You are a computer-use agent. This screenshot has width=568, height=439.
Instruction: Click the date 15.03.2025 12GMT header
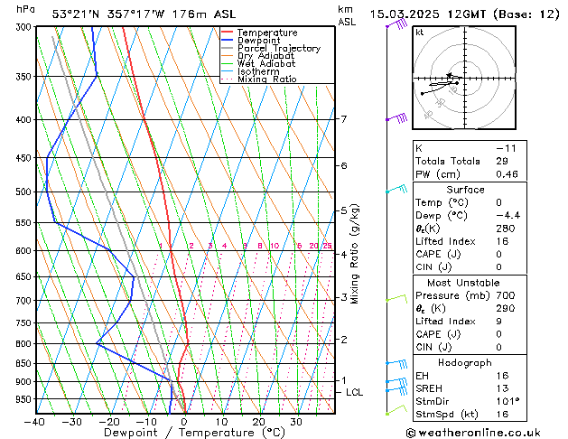(427, 14)
